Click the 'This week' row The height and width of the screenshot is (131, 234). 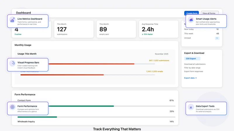click(x=202, y=33)
